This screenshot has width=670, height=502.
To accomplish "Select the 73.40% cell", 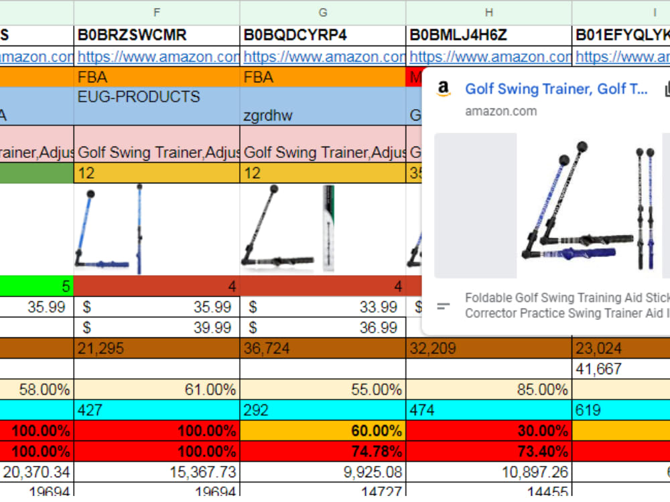I will pyautogui.click(x=489, y=451).
